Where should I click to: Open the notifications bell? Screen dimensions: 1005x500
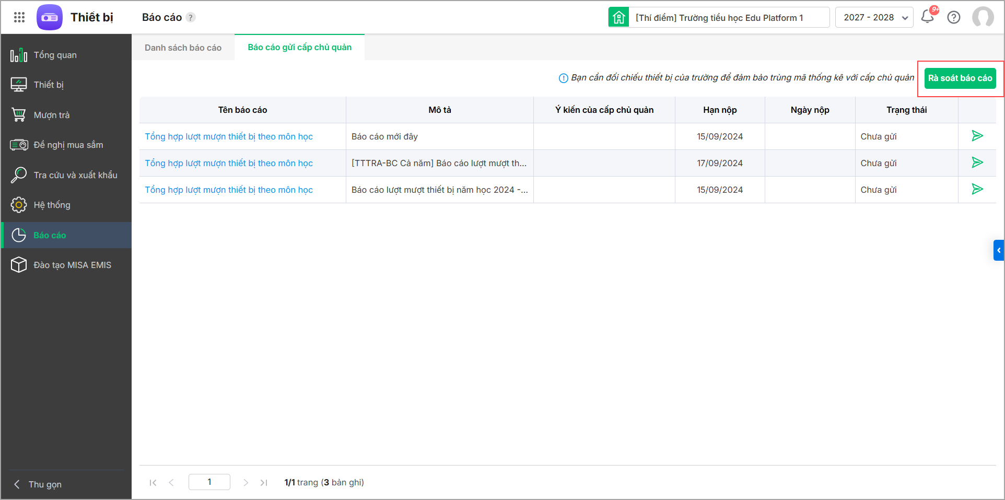[928, 17]
